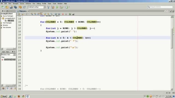Click the Main class in Navigator
The width and height of the screenshot is (175, 98).
3,57
